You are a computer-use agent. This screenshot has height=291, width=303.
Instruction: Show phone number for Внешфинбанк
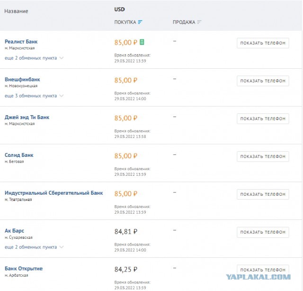point(263,81)
